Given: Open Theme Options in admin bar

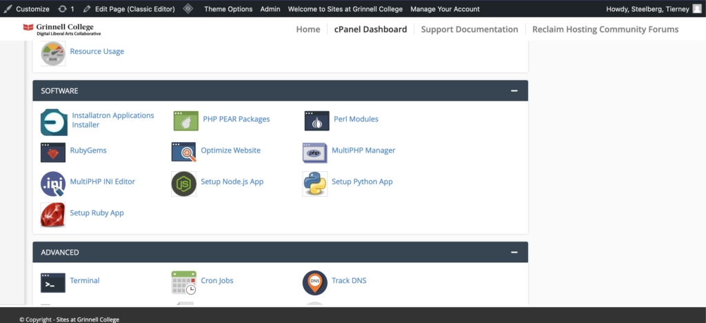Looking at the screenshot, I should pos(228,9).
